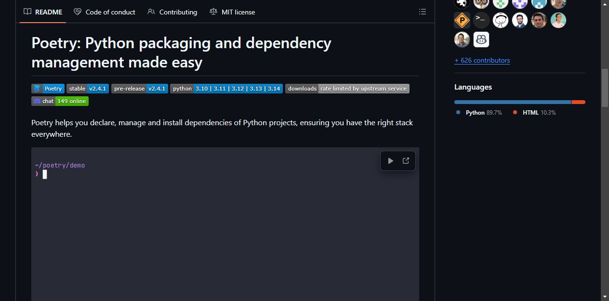
Task: Click the page scrollbar thumb
Action: click(x=605, y=87)
